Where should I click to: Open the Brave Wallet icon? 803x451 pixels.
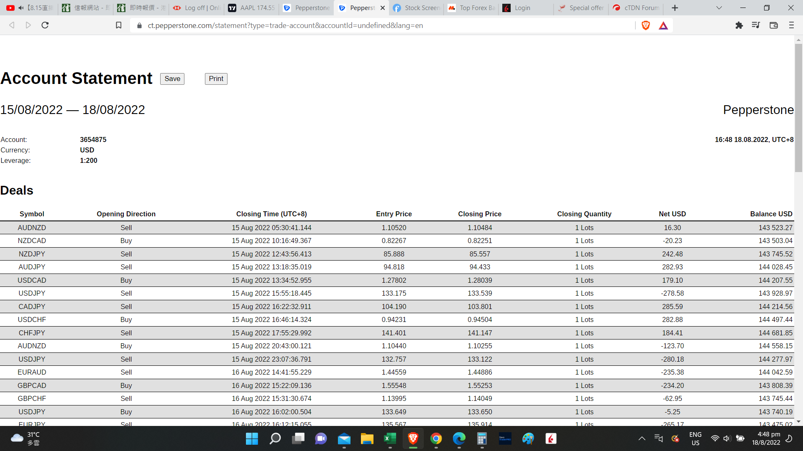click(774, 25)
